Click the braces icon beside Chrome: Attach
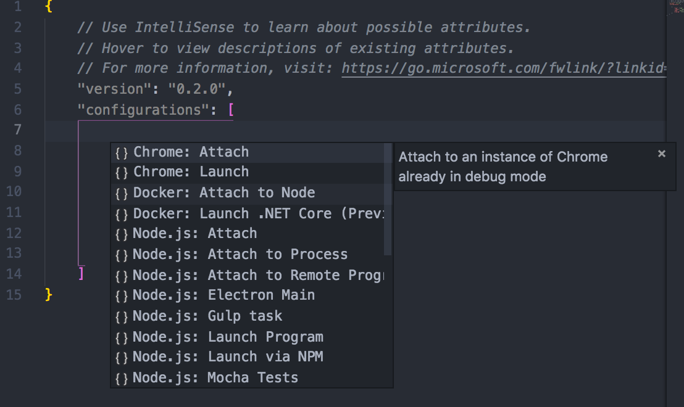 tap(122, 152)
